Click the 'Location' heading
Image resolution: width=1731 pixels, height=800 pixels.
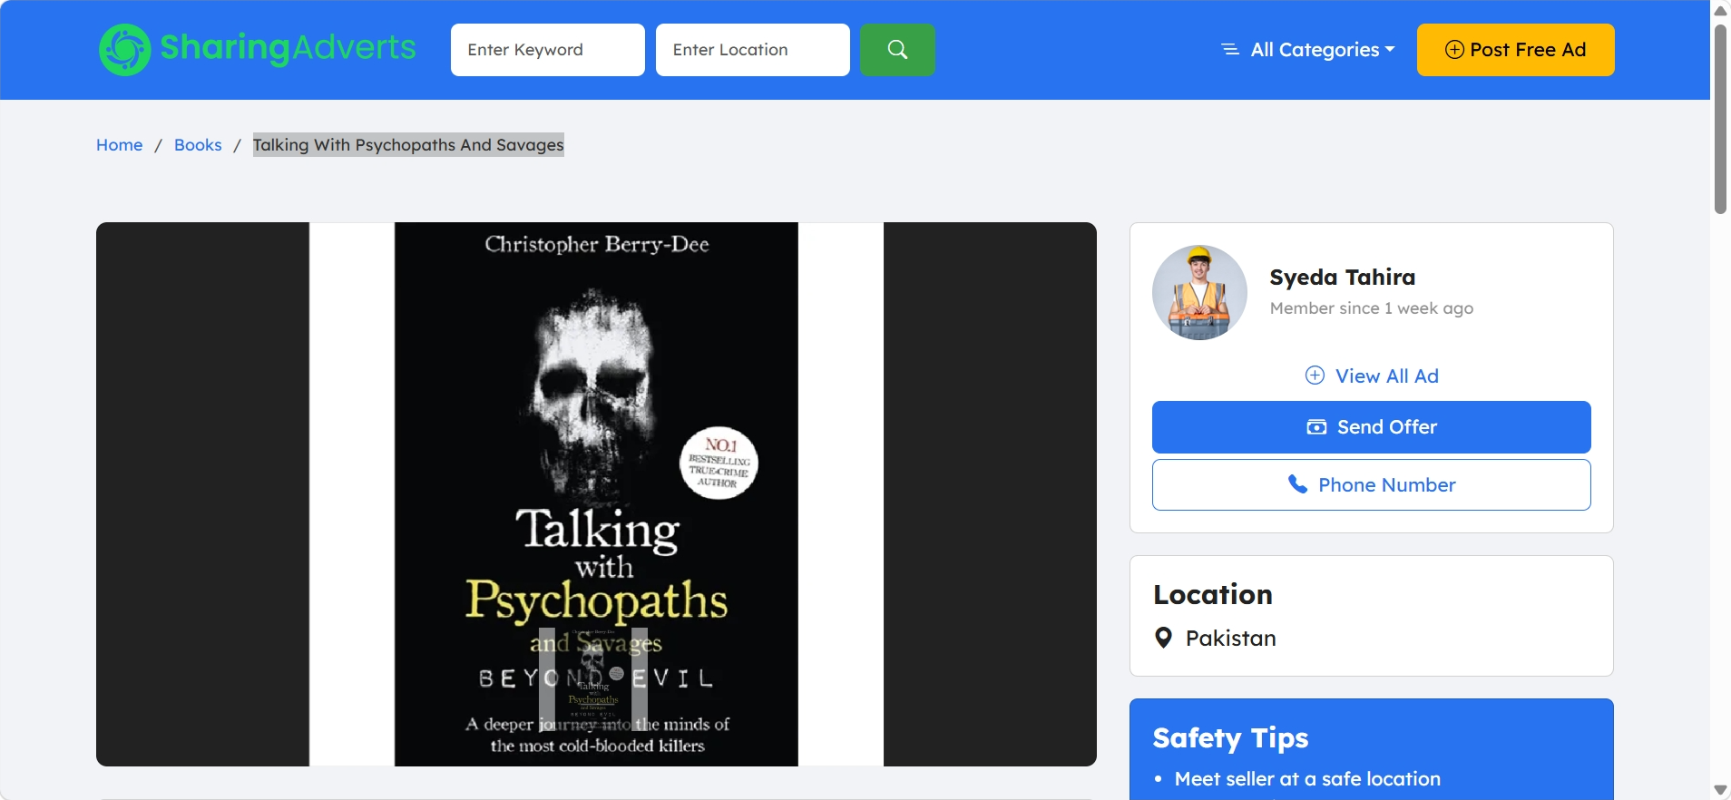[1213, 595]
